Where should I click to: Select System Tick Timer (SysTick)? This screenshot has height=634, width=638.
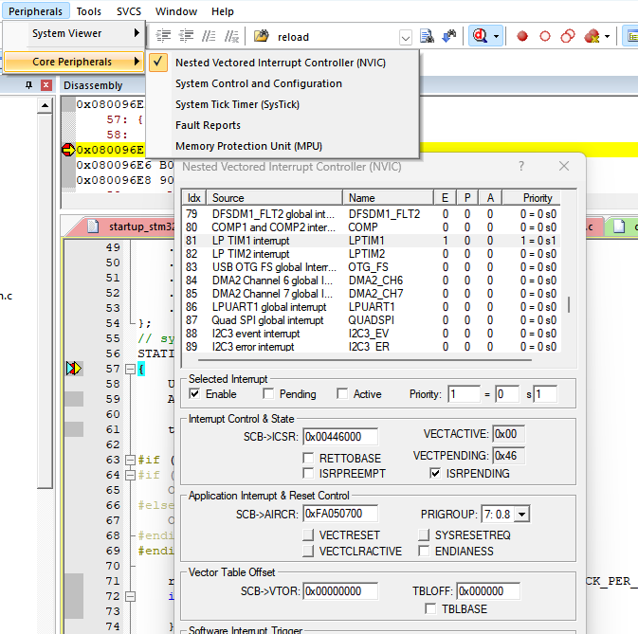[x=283, y=104]
